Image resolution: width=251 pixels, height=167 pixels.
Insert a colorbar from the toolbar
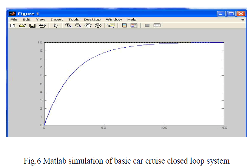coord(124,26)
